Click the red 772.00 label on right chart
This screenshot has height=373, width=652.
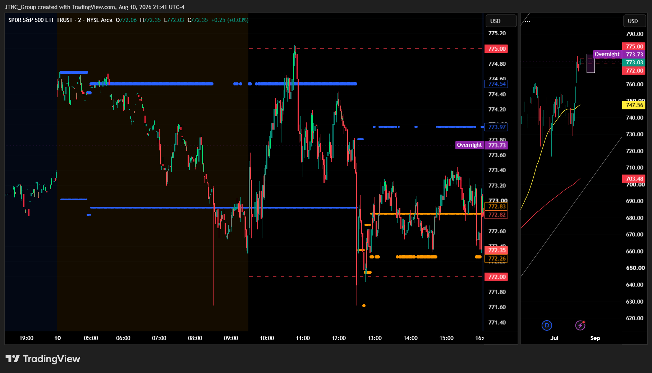(634, 70)
